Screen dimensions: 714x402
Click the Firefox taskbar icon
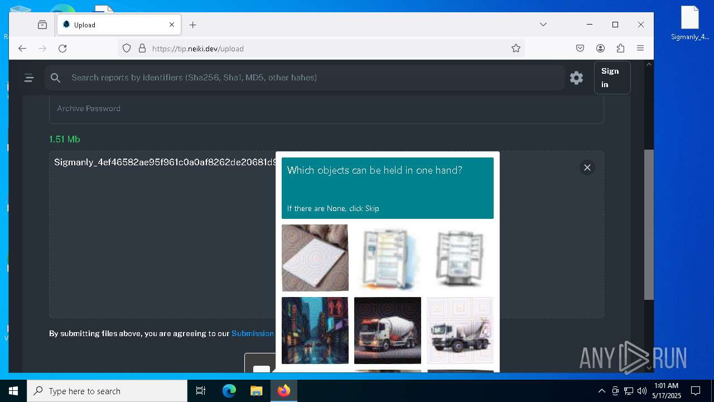tap(284, 391)
